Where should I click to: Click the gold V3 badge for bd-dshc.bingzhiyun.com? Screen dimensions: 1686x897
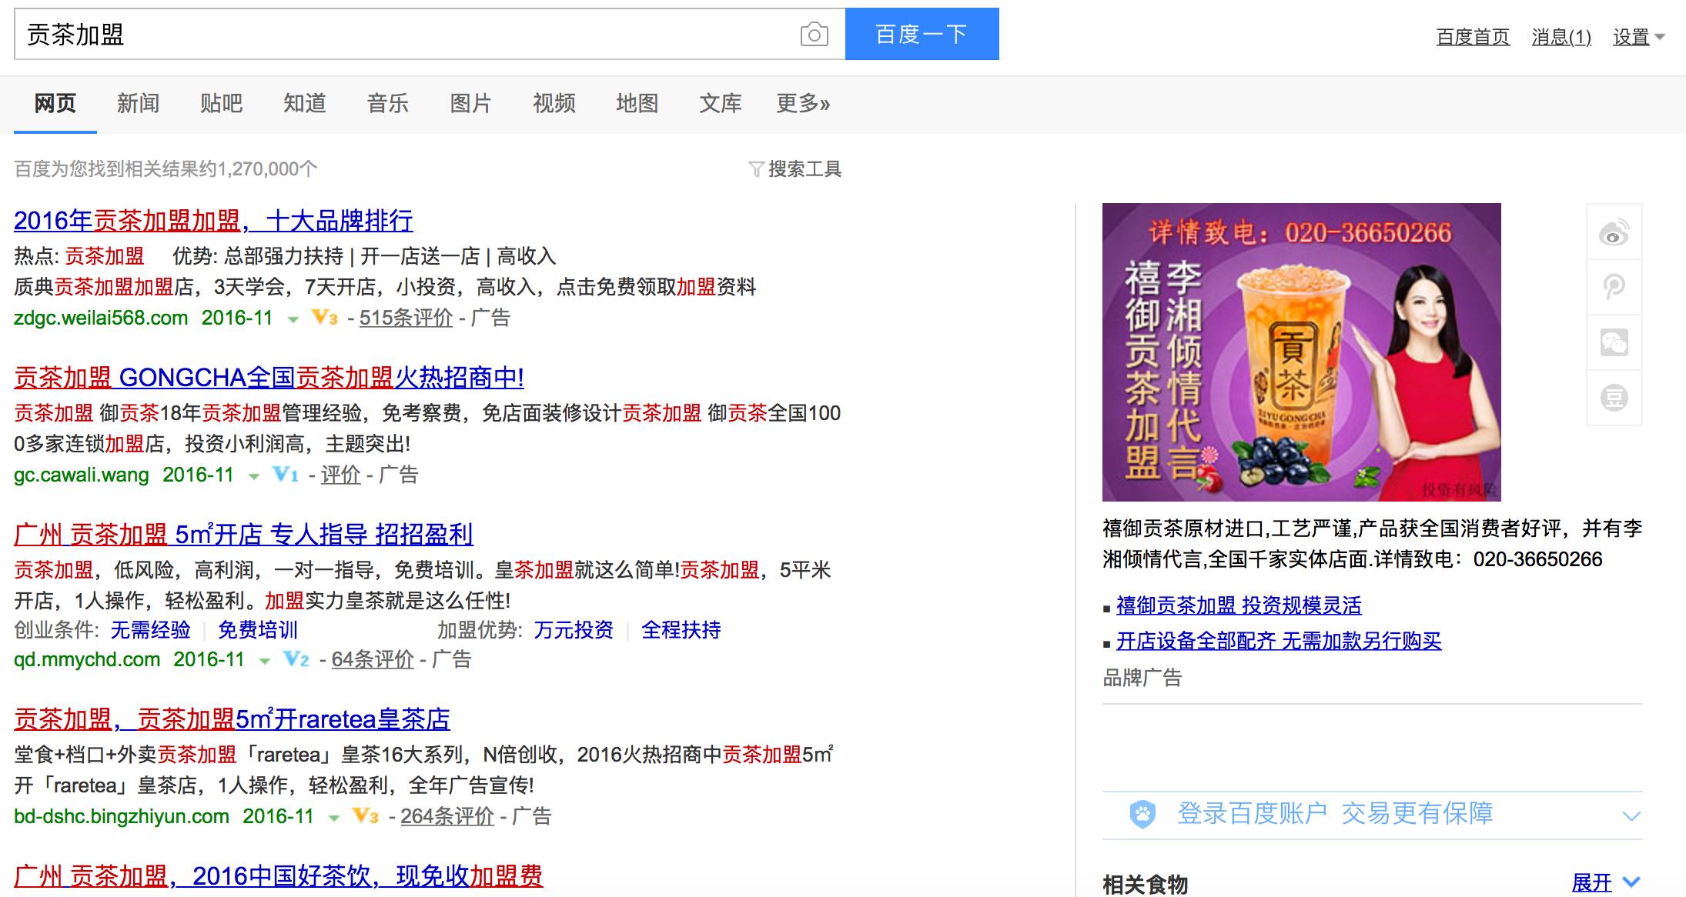[x=365, y=815]
